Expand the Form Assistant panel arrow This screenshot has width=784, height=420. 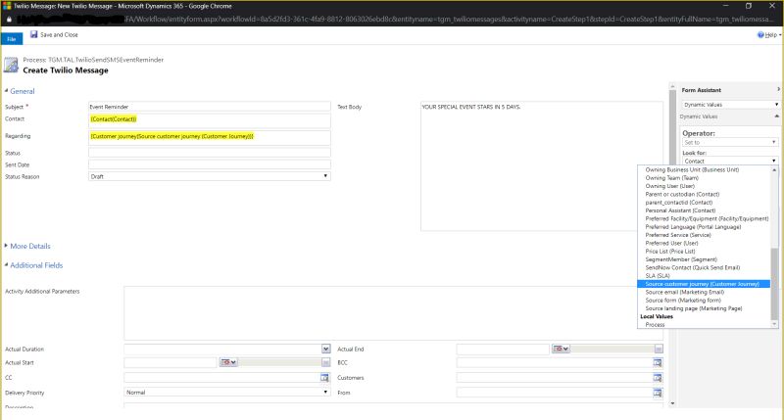click(778, 89)
